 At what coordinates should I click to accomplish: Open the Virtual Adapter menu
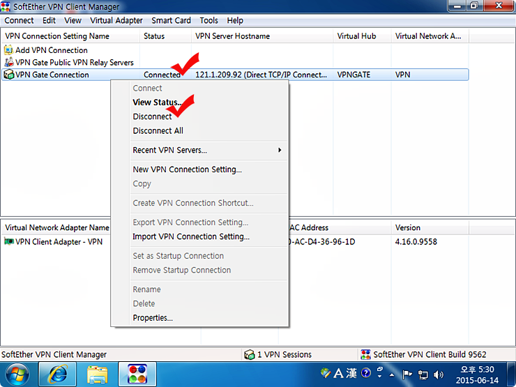(x=116, y=20)
